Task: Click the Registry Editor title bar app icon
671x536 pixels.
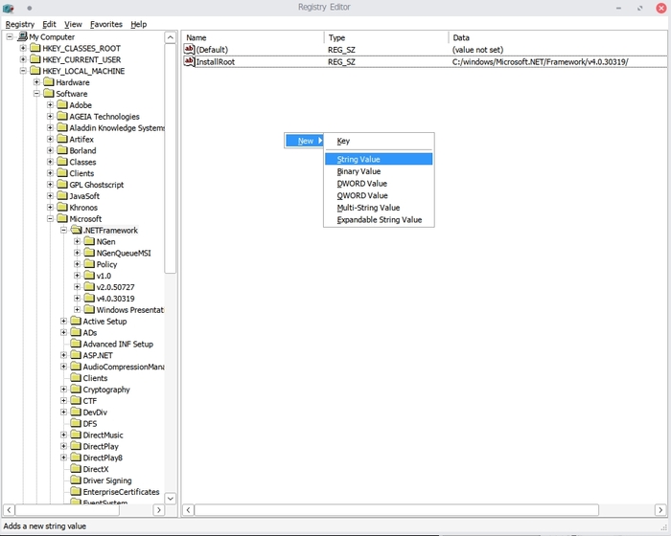Action: (9, 8)
